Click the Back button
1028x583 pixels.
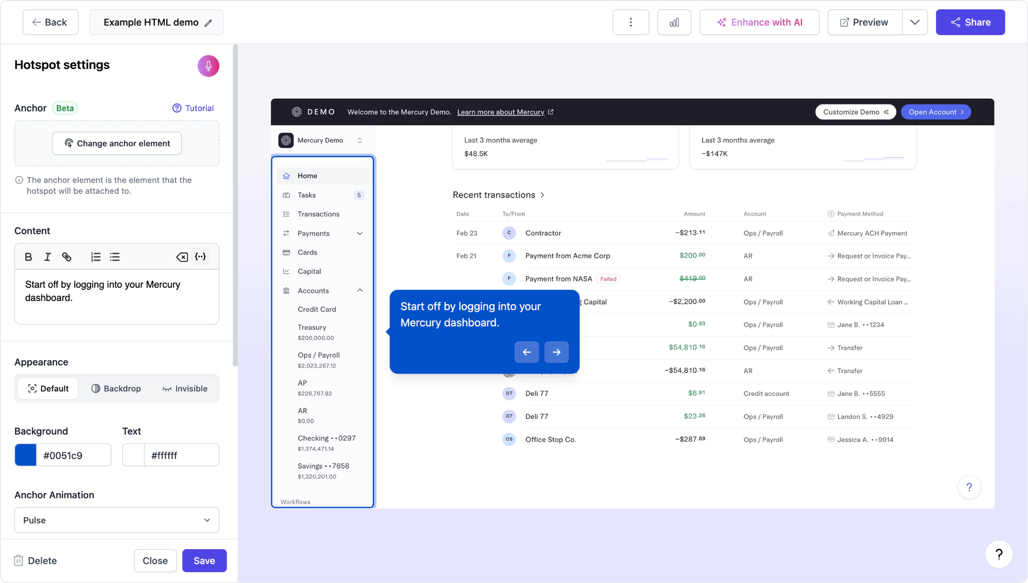point(50,22)
